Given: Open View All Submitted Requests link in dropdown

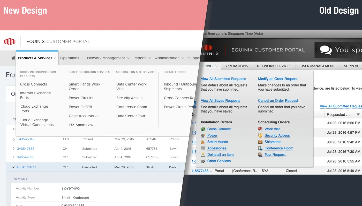Looking at the screenshot, I should click(223, 79).
